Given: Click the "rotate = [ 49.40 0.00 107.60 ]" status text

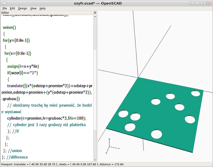Looking at the screenshot, I should coord(77,164).
